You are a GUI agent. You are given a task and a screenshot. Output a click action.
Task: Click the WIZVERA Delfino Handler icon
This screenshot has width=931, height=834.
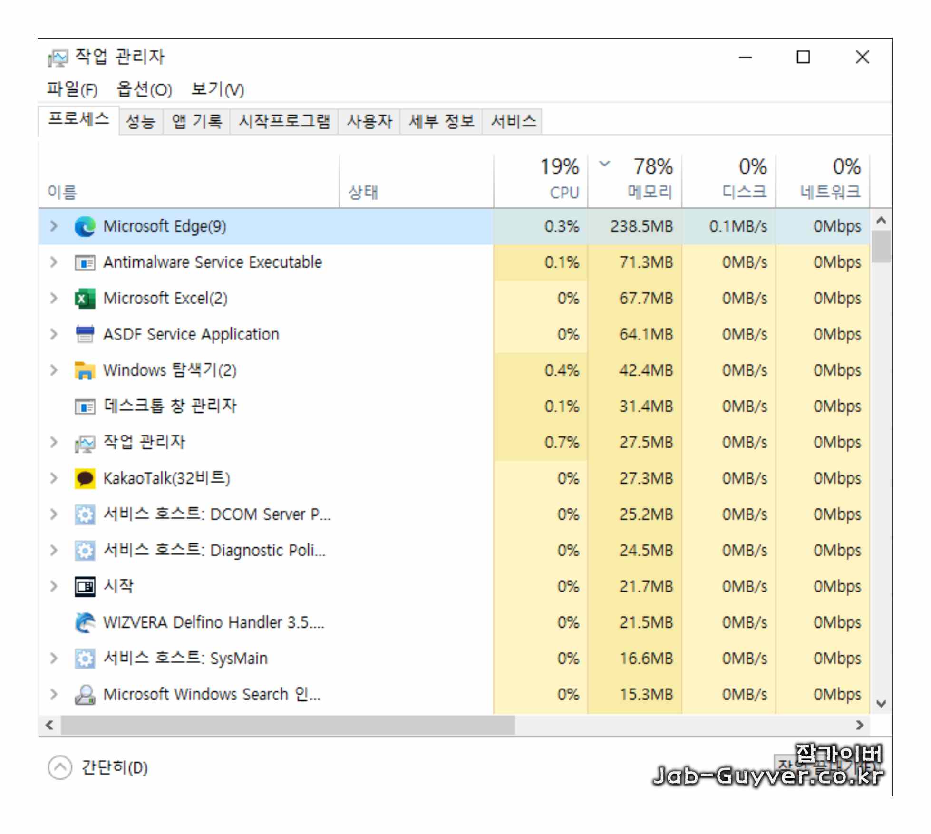coord(85,622)
